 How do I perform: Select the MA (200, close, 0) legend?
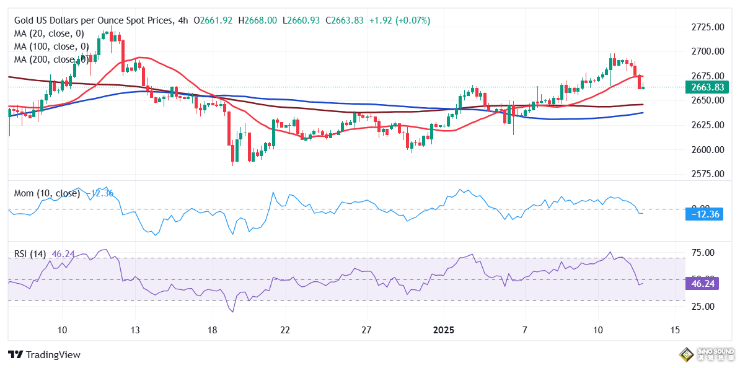(51, 59)
